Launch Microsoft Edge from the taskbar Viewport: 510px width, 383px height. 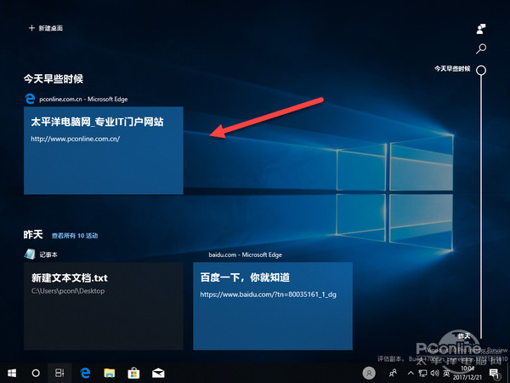pyautogui.click(x=85, y=374)
